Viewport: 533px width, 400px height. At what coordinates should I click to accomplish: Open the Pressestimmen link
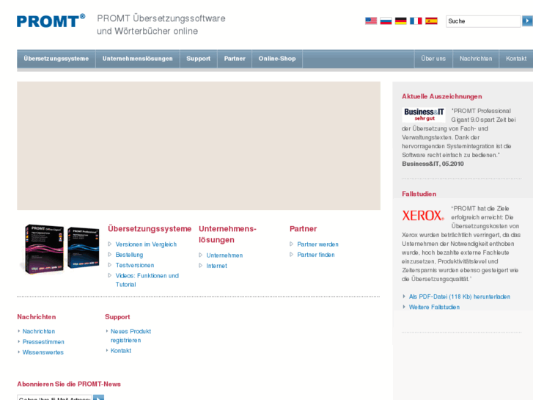click(x=43, y=342)
